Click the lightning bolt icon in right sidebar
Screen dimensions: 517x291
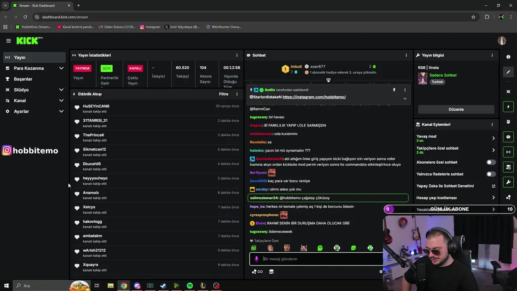pos(508,107)
